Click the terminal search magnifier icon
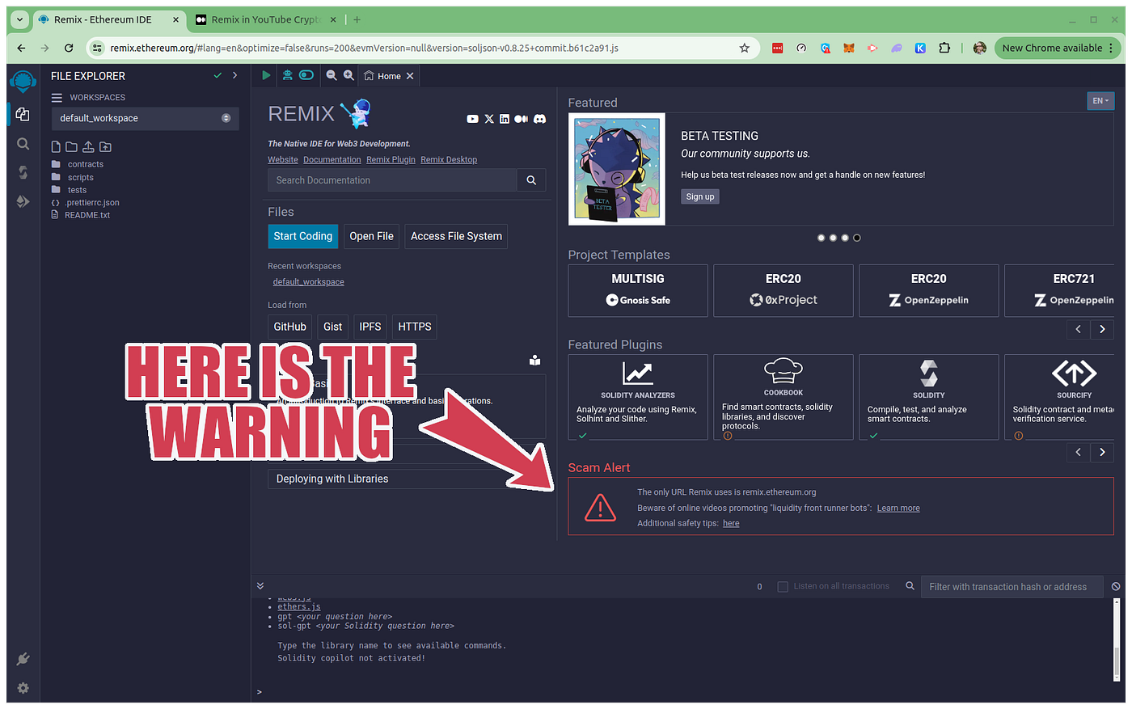 click(x=910, y=586)
